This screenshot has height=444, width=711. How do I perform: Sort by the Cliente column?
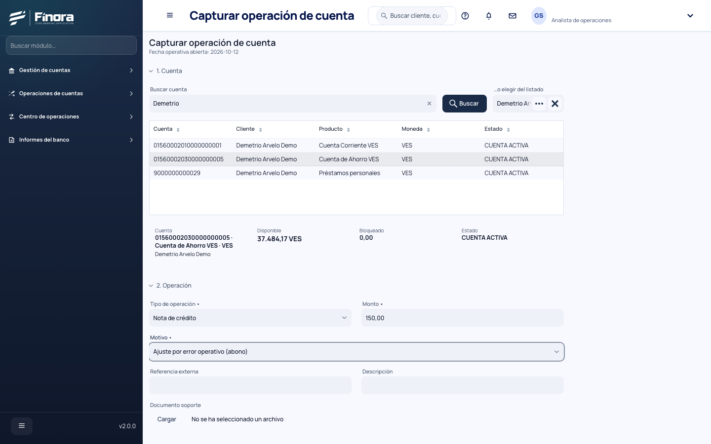point(261,130)
